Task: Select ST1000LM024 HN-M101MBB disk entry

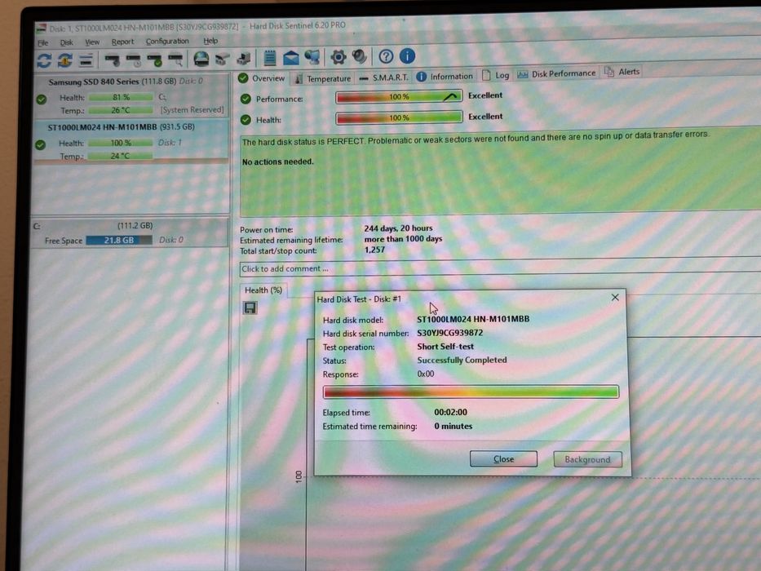Action: tap(130, 141)
